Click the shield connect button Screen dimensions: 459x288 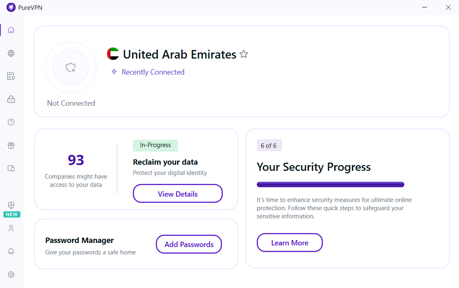(x=71, y=68)
